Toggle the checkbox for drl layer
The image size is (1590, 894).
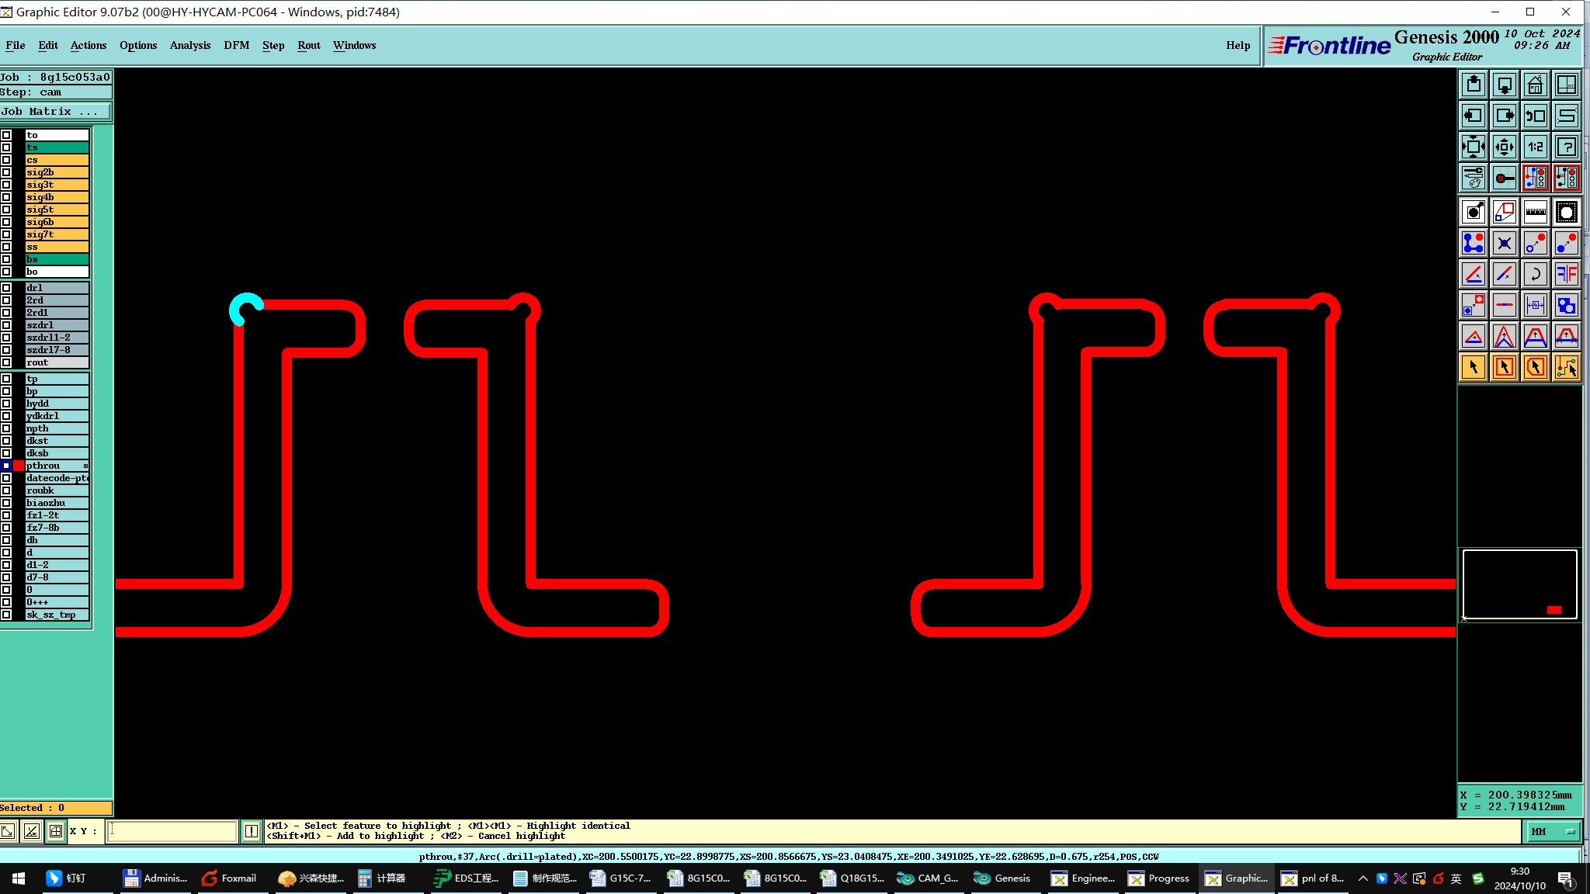pos(6,288)
